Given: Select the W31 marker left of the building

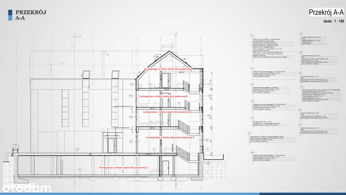Looking at the screenshot, I should coord(131,96).
